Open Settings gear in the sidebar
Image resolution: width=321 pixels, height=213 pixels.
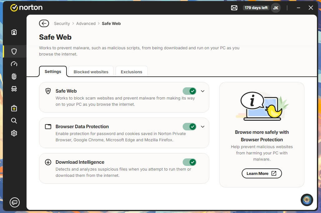point(14,133)
